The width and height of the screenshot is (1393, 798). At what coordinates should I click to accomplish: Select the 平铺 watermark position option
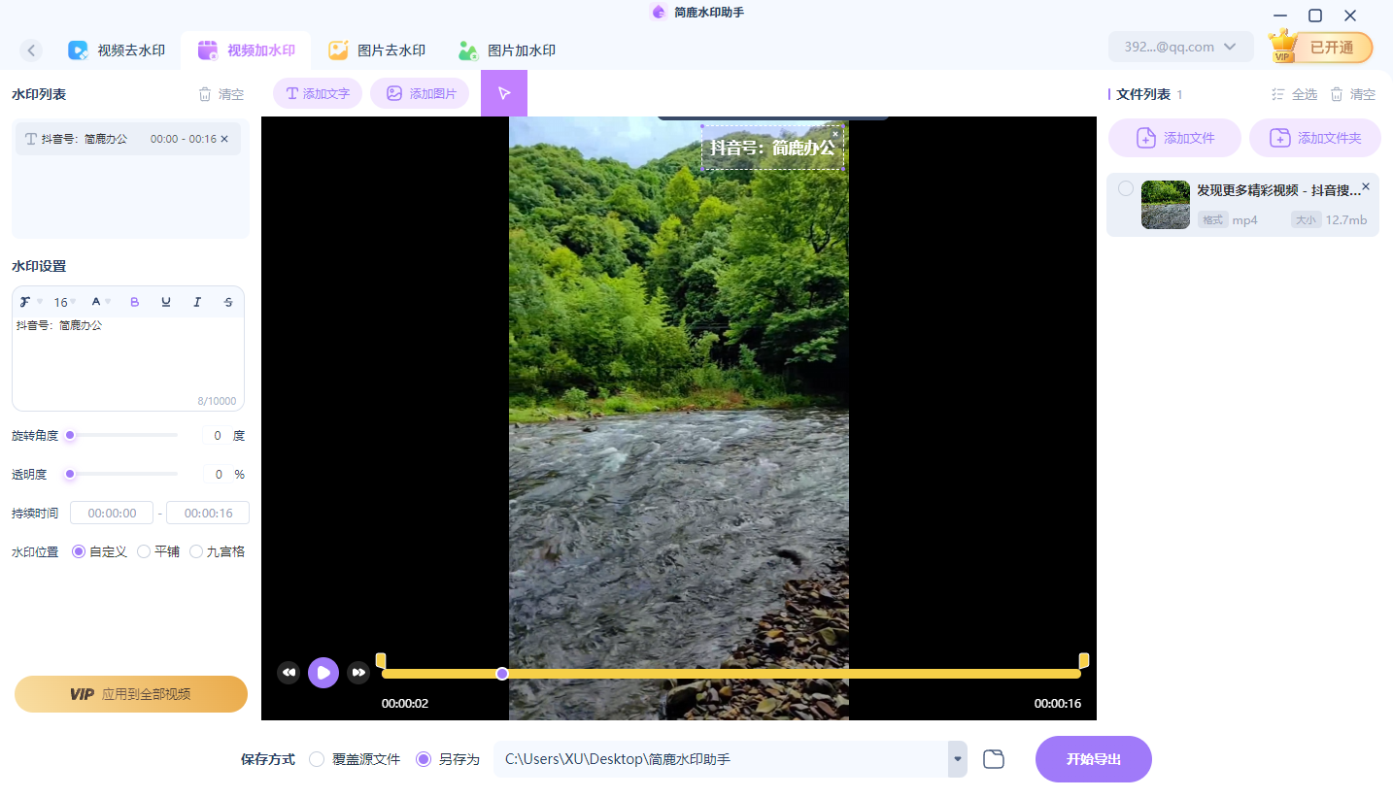coord(158,551)
